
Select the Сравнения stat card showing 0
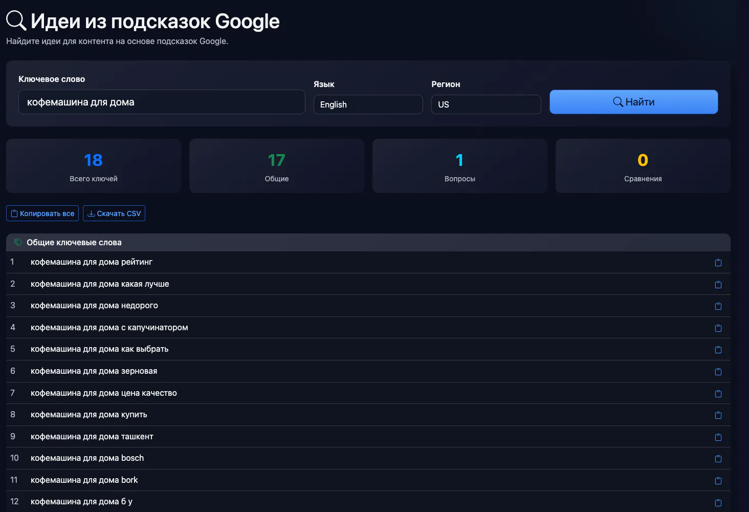(x=643, y=166)
